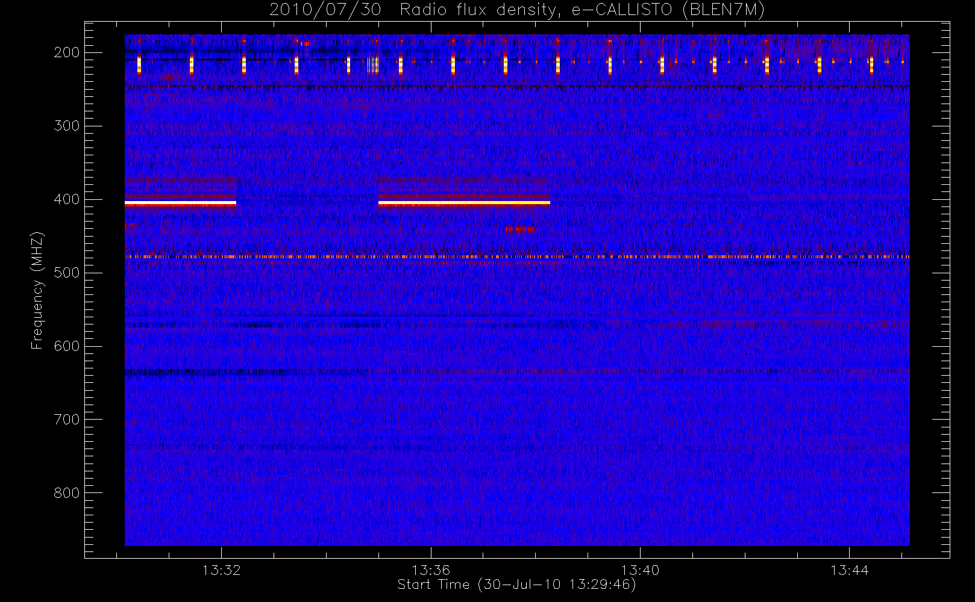Click the continuous orange line near 480 MHz
This screenshot has width=975, height=602.
(x=517, y=256)
